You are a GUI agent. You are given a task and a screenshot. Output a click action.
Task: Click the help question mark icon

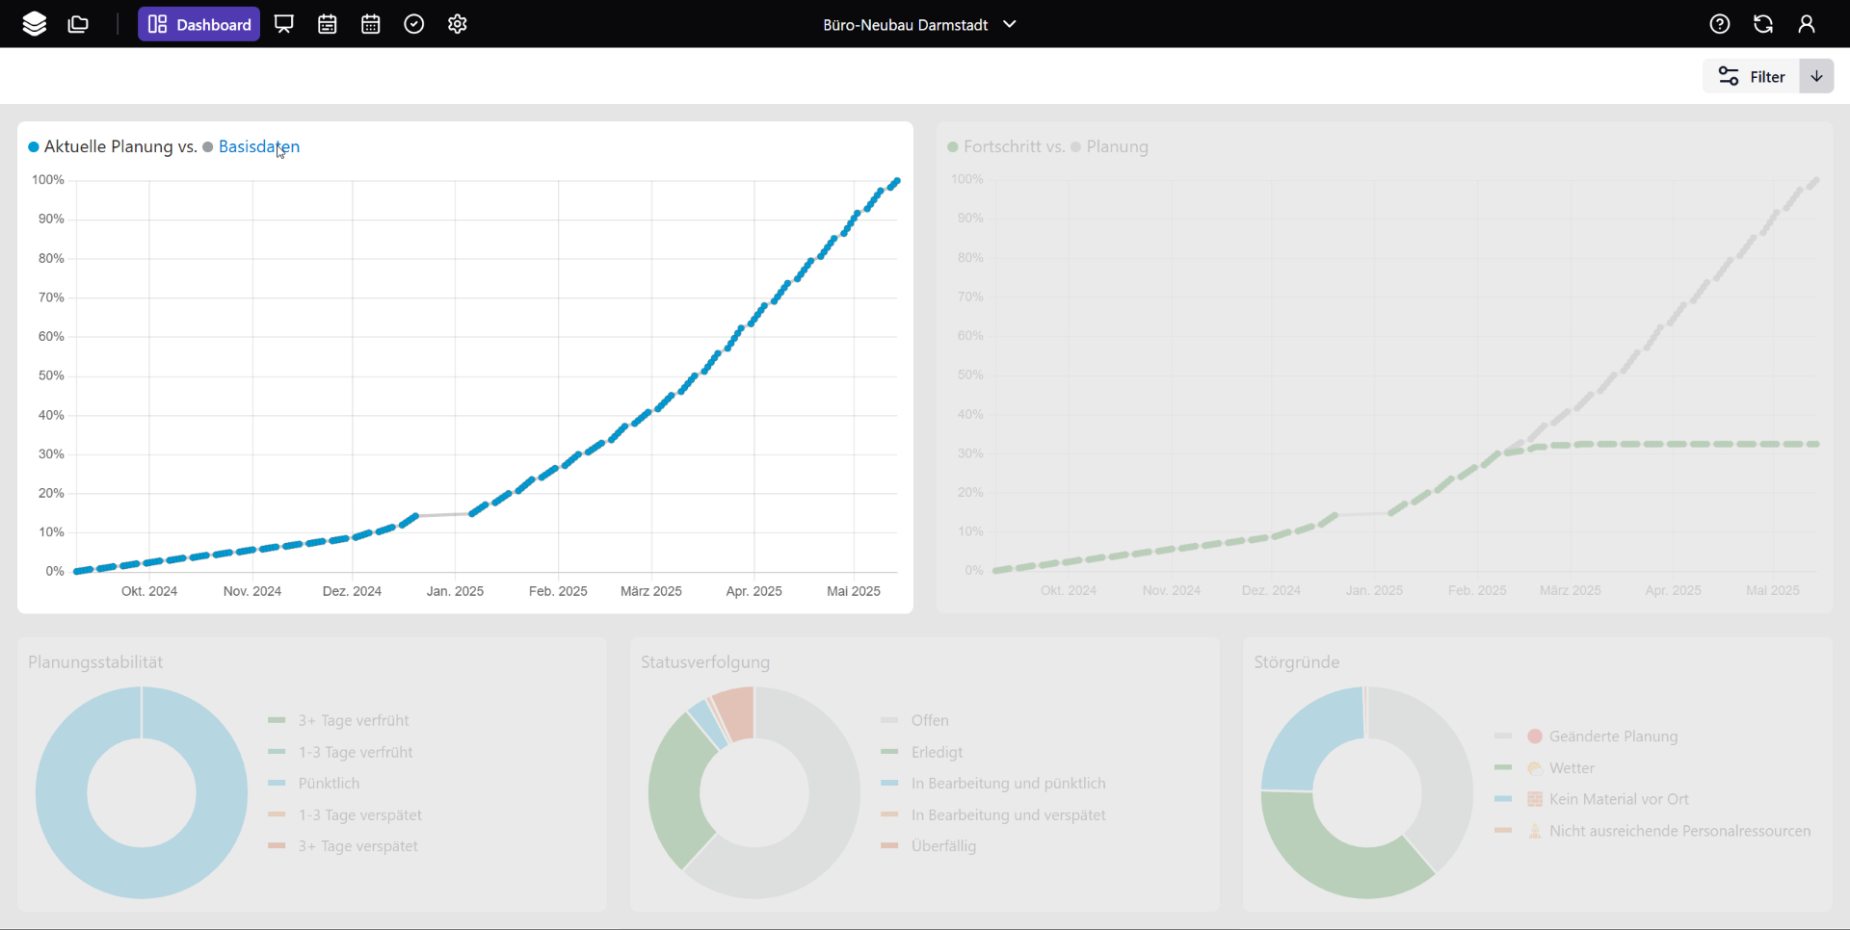point(1720,24)
